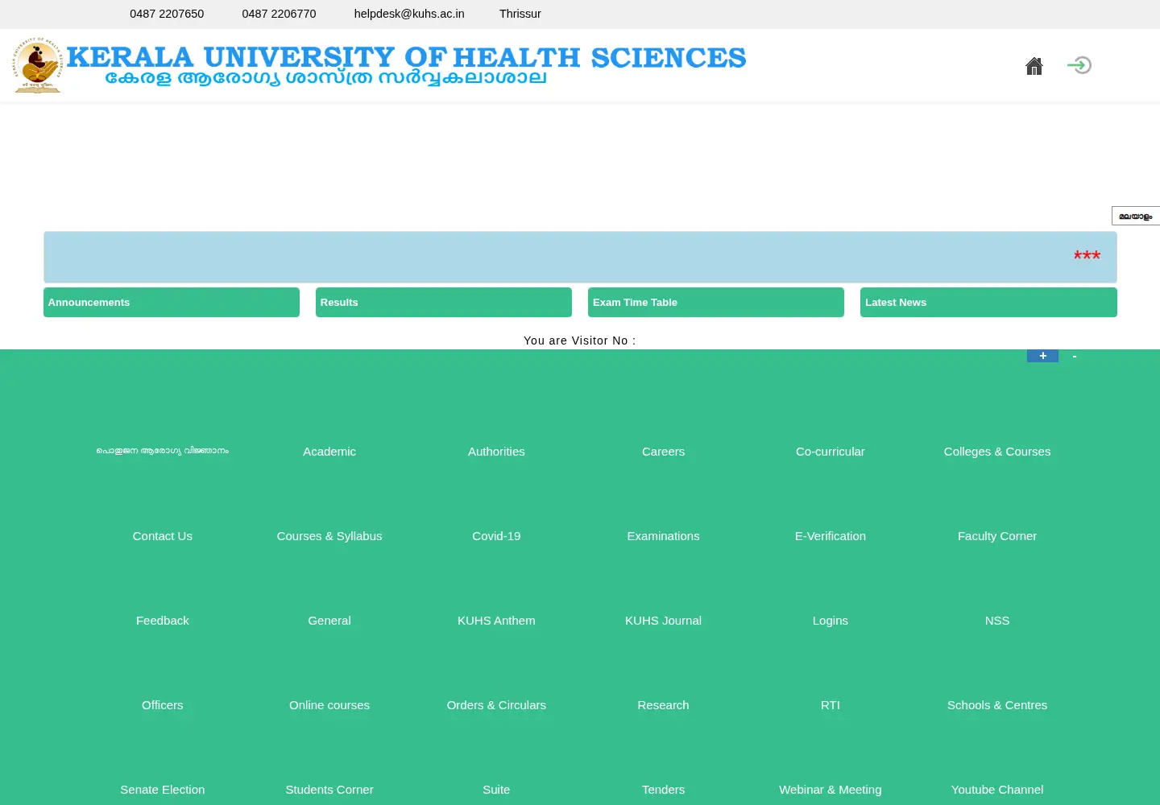Open the Co-curricular section
This screenshot has width=1160, height=805.
click(x=831, y=452)
